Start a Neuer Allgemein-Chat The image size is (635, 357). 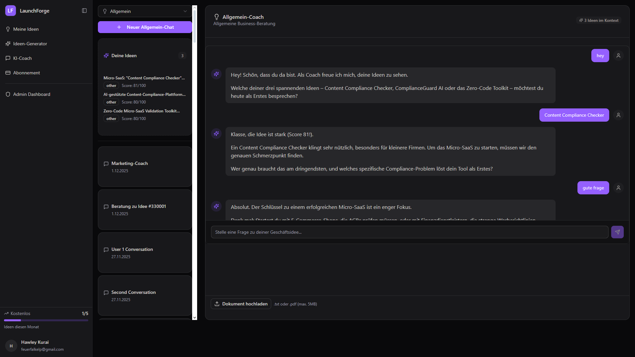(145, 27)
